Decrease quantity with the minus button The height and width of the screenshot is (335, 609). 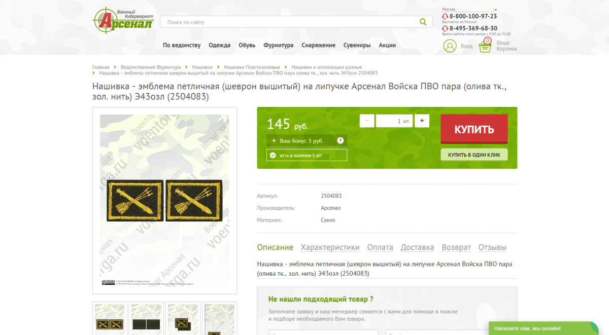(x=367, y=121)
